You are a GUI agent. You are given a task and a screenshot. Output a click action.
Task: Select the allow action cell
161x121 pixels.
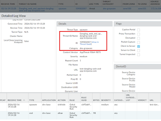[x=60, y=113]
